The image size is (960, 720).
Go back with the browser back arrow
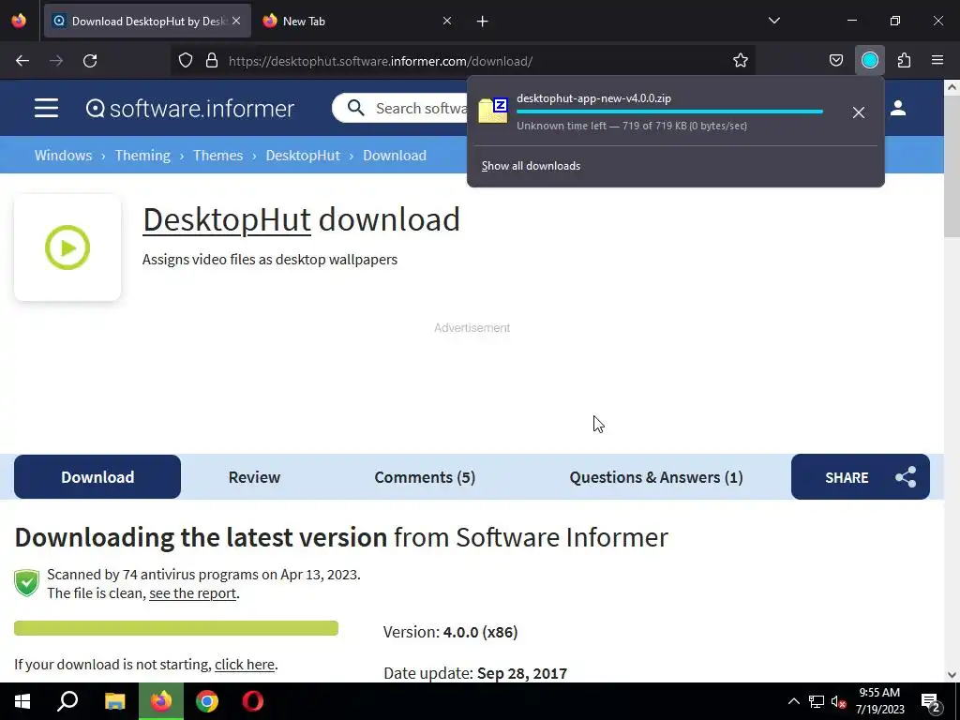22,61
